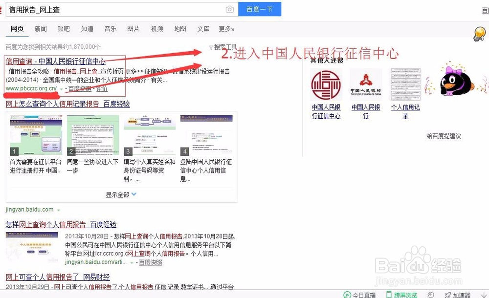Open the 音乐 tab
The width and height of the screenshot is (489, 298).
(111, 29)
